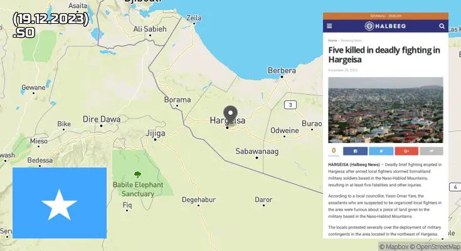Open the OpenStreetMap attribution link
Image resolution: width=461 pixels, height=251 pixels.
coord(435,247)
